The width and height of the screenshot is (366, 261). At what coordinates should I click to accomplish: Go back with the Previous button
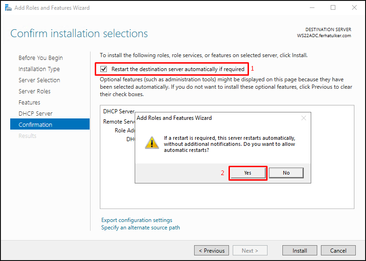pos(211,250)
